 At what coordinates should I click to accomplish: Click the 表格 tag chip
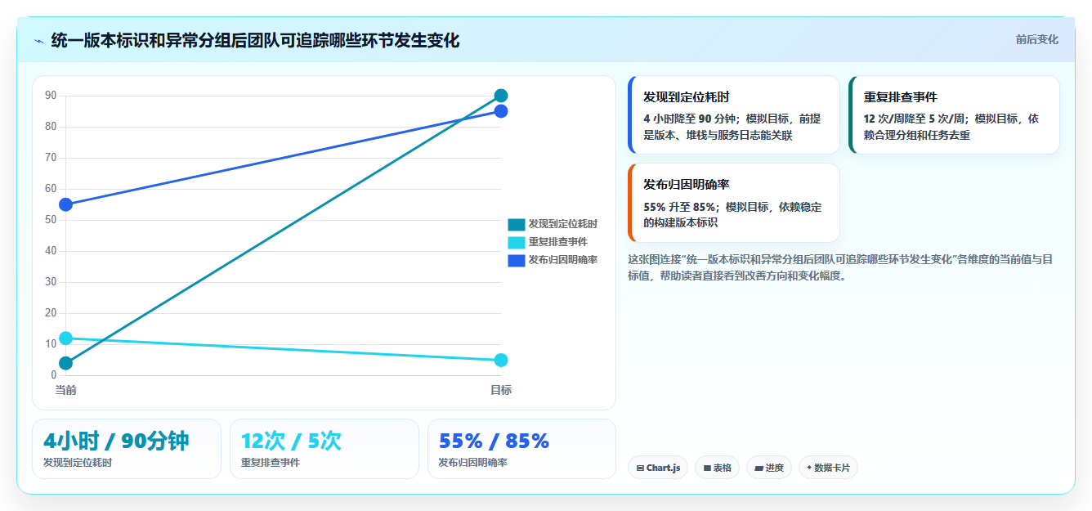tap(717, 468)
